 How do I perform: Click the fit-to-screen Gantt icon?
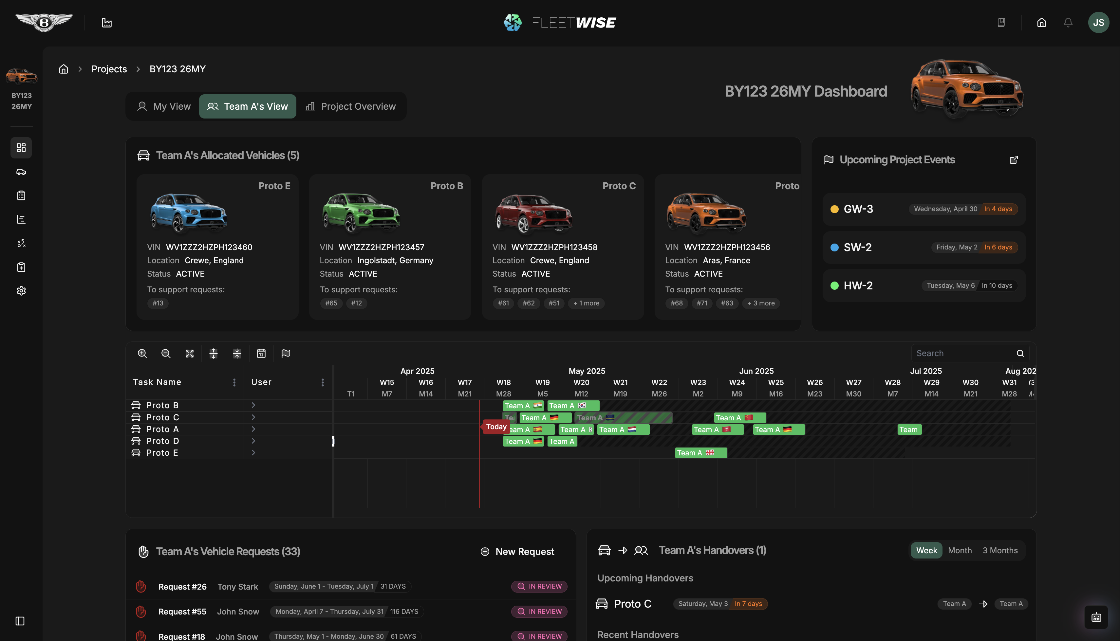190,354
